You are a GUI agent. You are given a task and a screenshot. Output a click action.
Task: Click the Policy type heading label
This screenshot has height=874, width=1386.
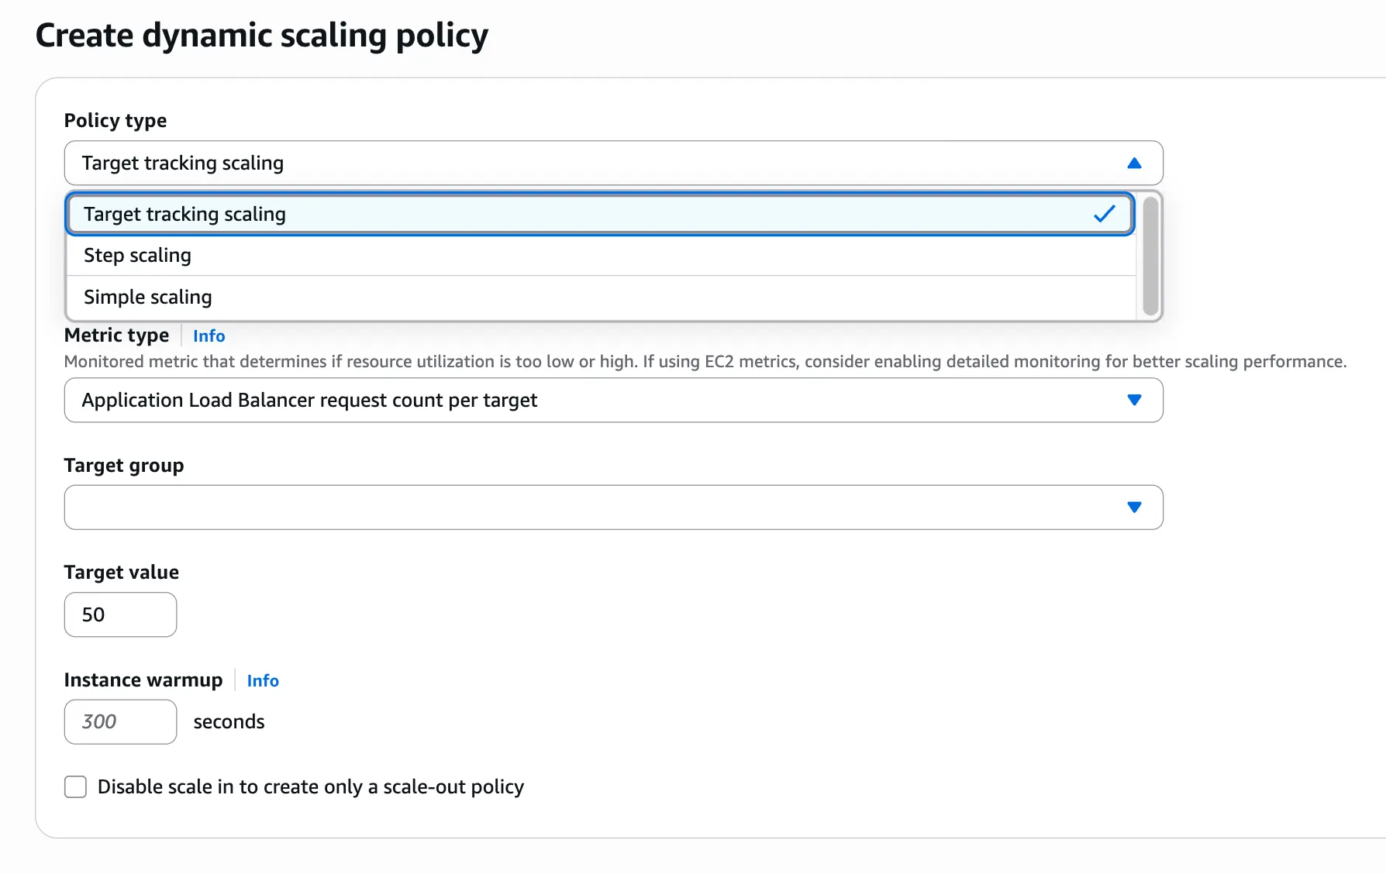click(115, 121)
